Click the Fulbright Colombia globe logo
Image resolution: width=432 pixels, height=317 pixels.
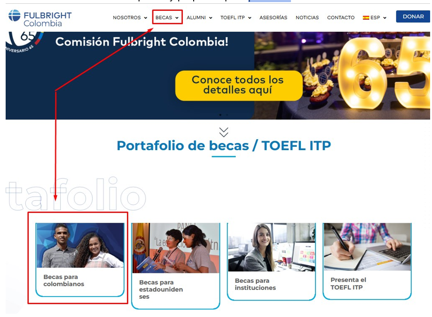[x=14, y=15]
